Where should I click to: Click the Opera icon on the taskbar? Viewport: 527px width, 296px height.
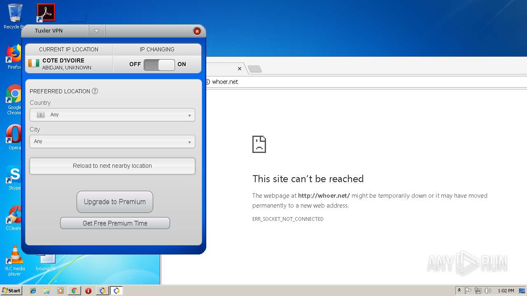(x=88, y=291)
